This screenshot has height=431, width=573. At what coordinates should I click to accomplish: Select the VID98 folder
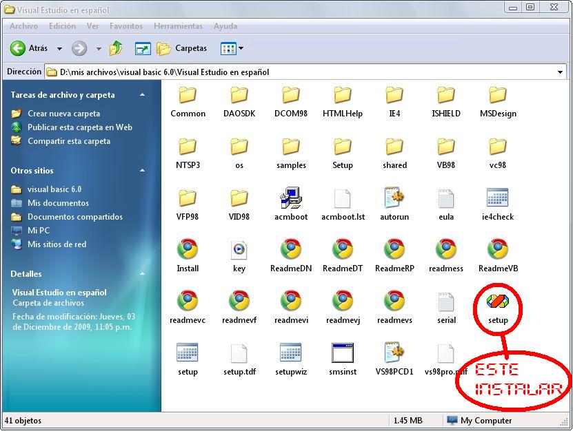pos(239,205)
